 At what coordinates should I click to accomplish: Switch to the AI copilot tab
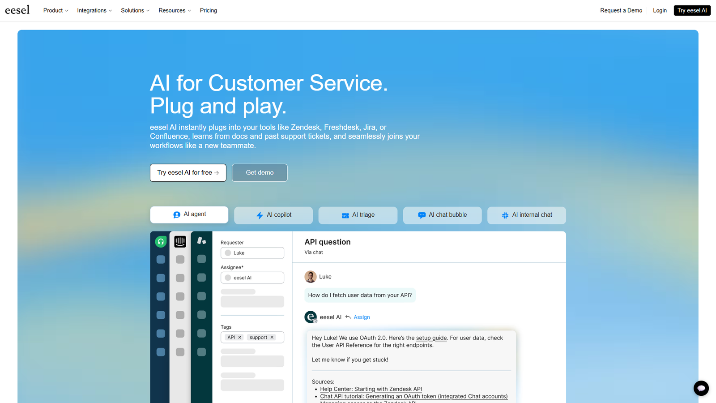(x=273, y=215)
